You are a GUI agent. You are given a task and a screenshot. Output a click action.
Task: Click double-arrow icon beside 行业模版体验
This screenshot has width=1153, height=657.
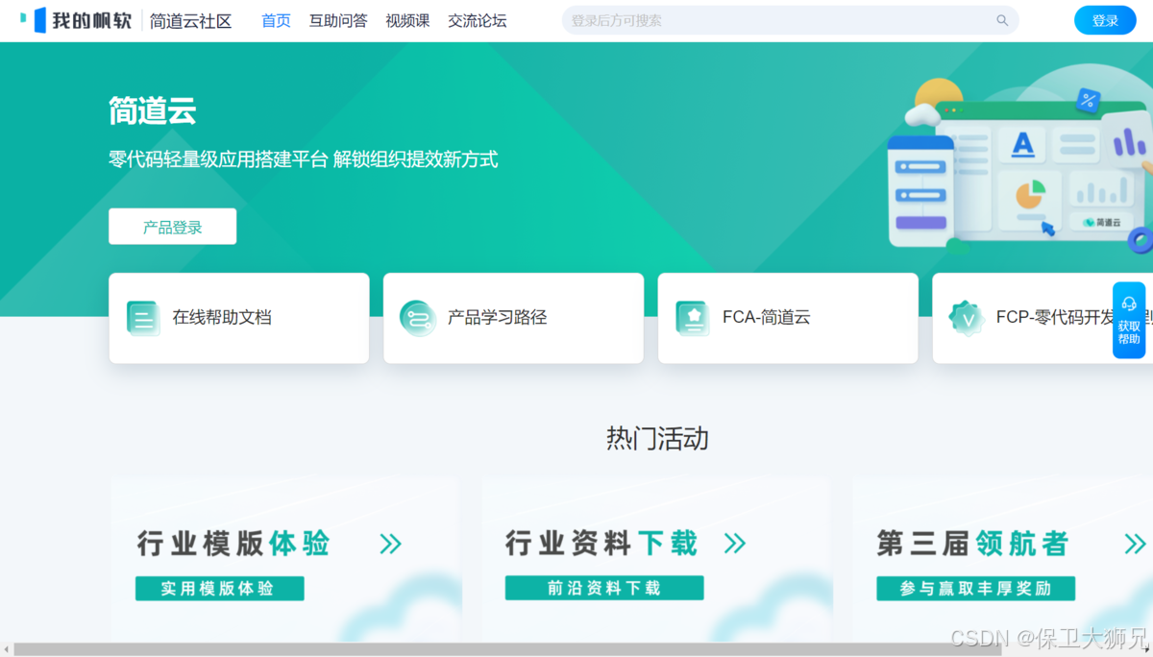390,544
